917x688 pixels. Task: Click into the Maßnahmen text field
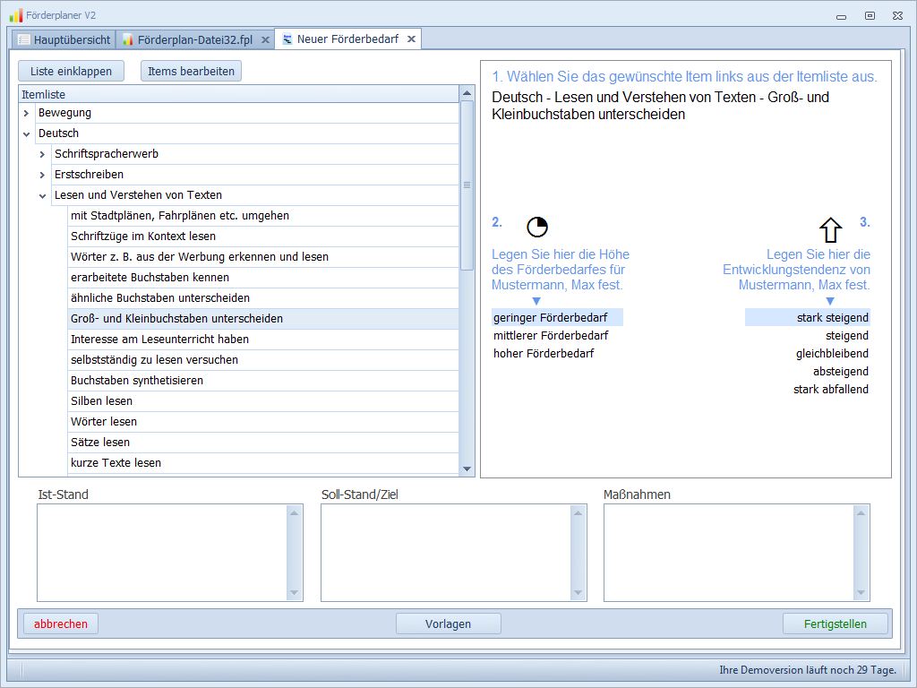(x=729, y=553)
